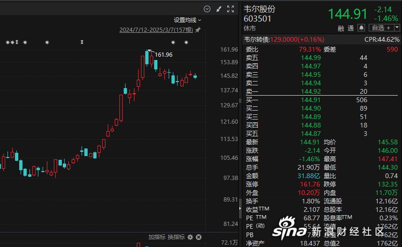Image resolution: width=402 pixels, height=247 pixels.
Task: Click 加指标 to add an indicator
Action: (157, 237)
